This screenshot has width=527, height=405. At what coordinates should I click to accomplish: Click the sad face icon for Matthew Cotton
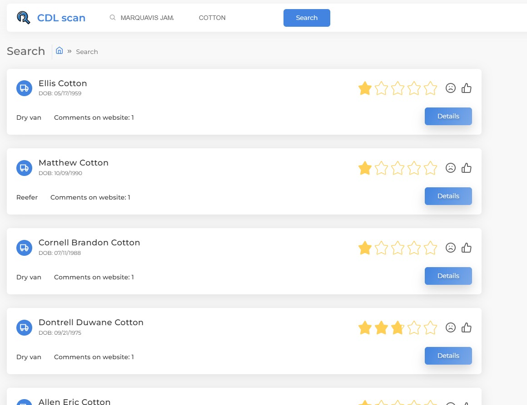point(450,168)
